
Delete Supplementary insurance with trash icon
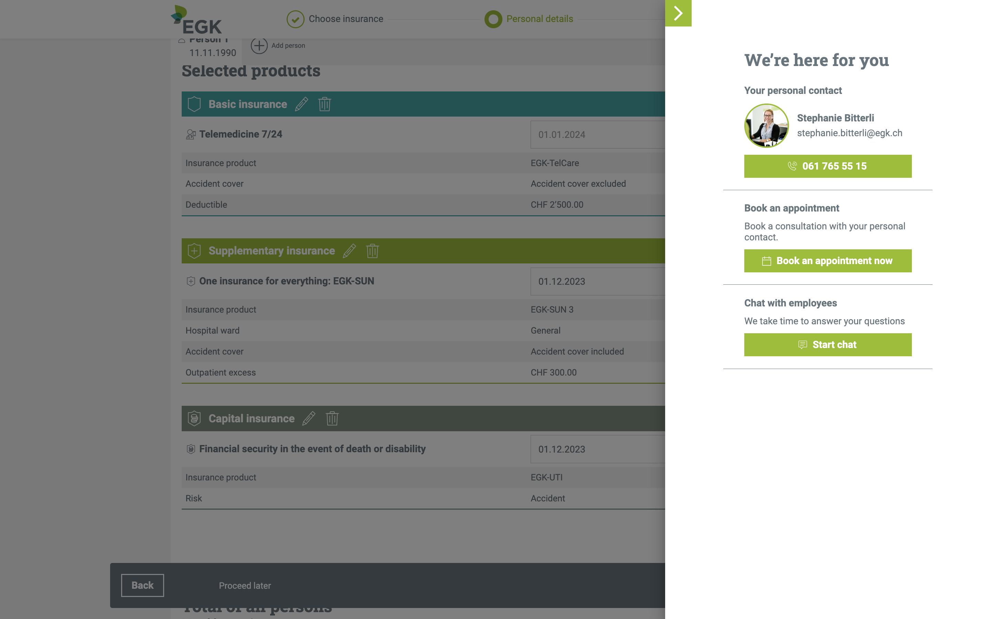[x=372, y=251]
